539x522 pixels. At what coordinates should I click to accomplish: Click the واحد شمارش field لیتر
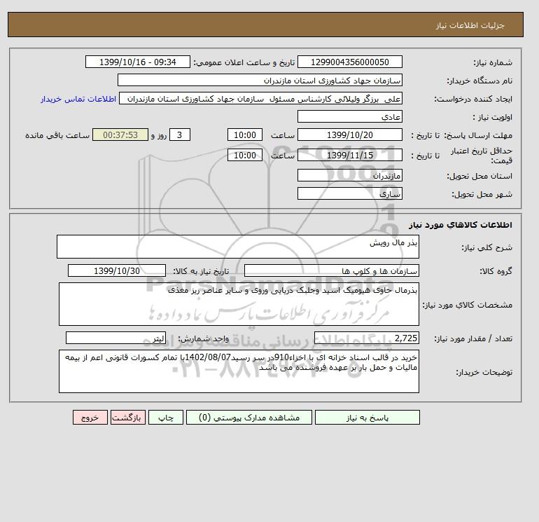pyautogui.click(x=115, y=338)
